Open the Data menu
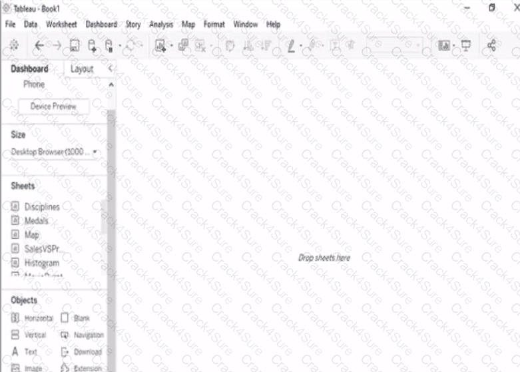The width and height of the screenshot is (520, 372). click(x=31, y=24)
